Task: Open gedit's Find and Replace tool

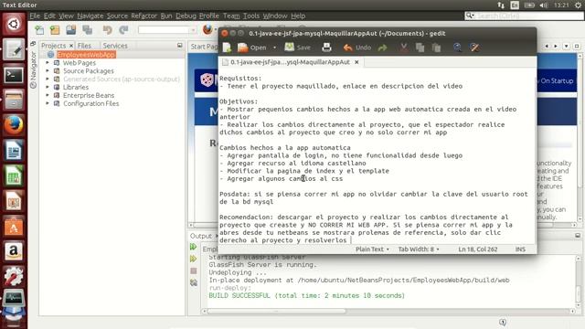Action: click(x=474, y=48)
